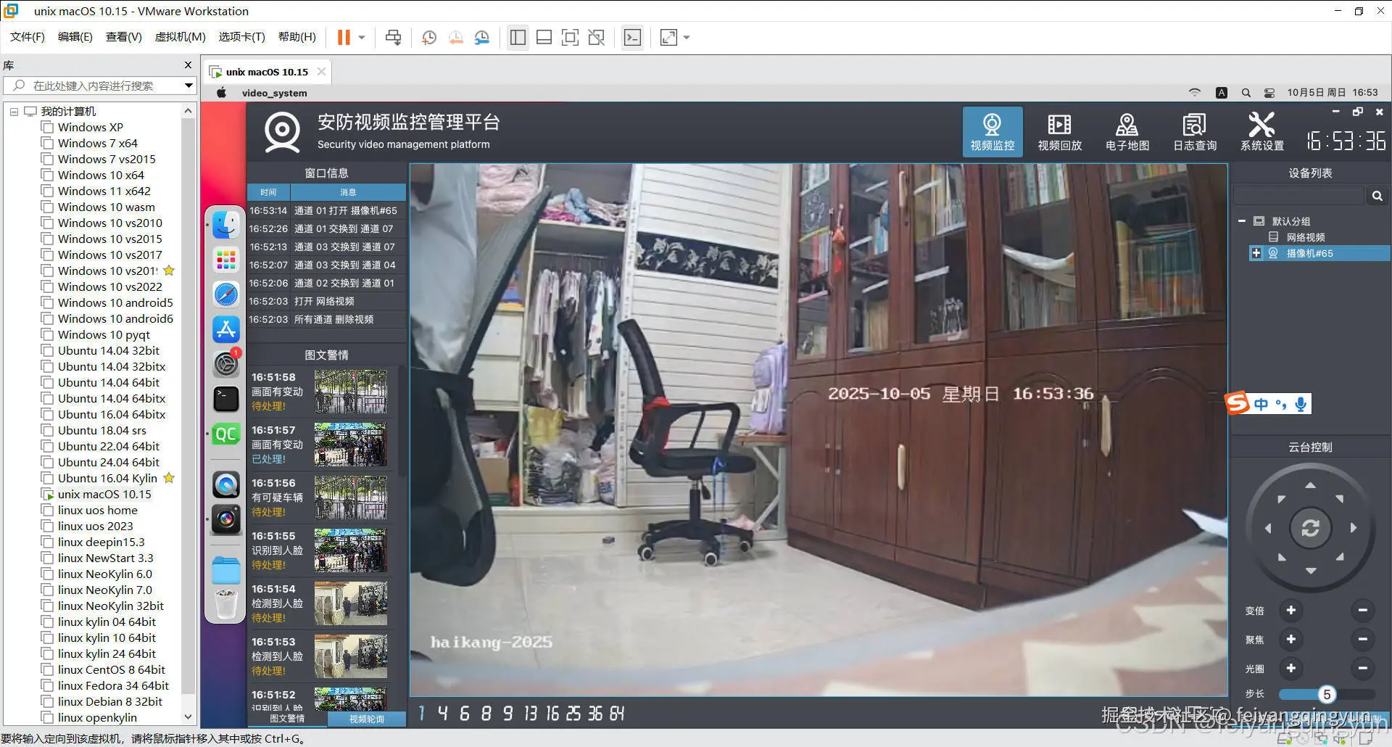Switch to the 图文警情 bottom tab
1392x747 pixels.
coord(287,719)
